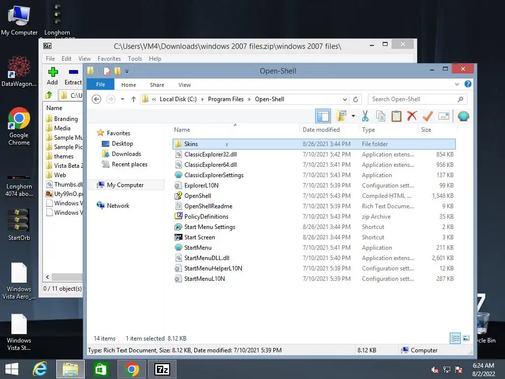Sort by Size column header
Screen dimensions: 505x379
[426, 130]
